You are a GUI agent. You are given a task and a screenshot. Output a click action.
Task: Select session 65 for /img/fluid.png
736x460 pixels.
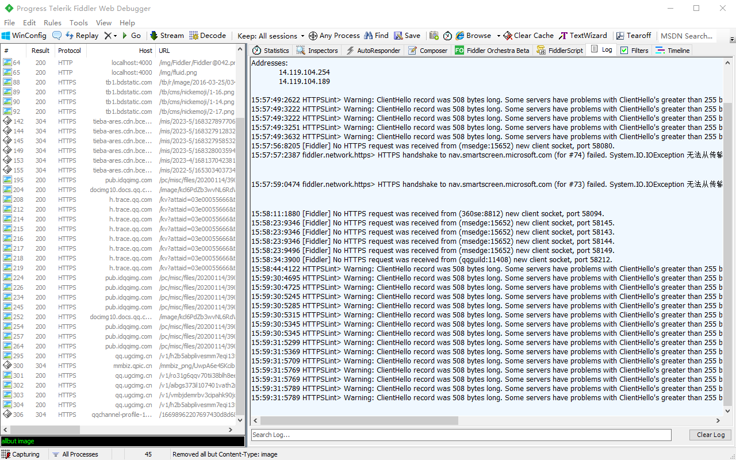[119, 72]
